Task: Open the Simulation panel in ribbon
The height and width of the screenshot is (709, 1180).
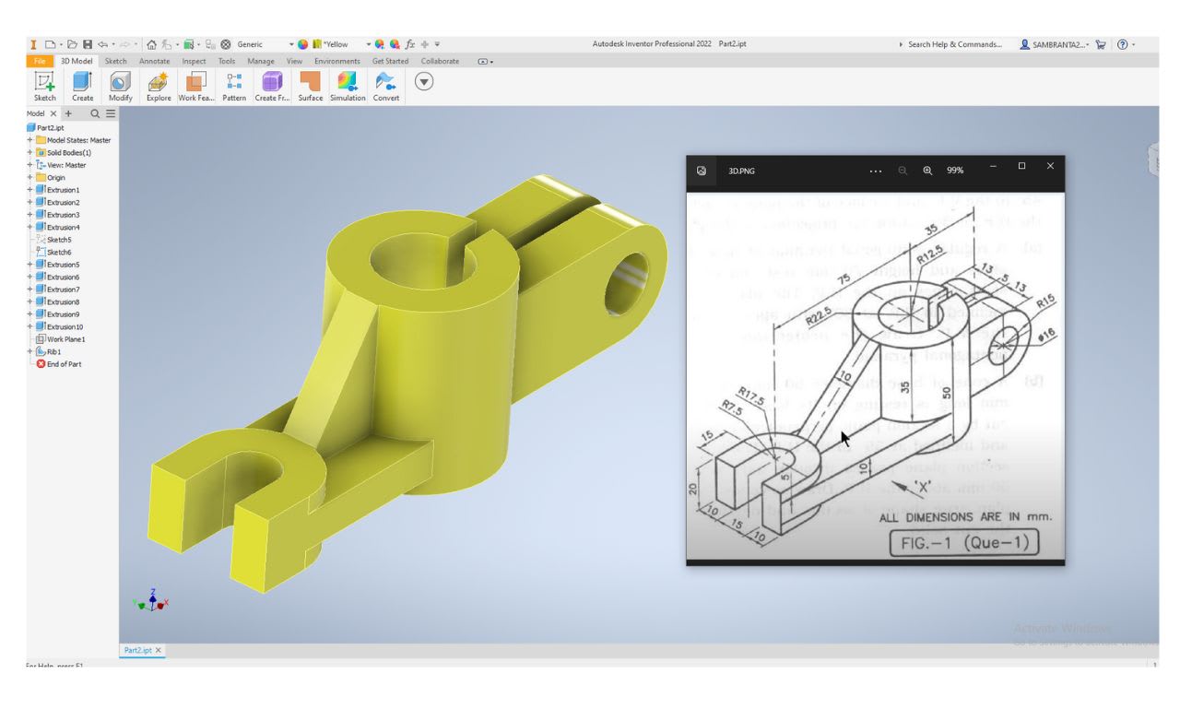Action: (348, 86)
